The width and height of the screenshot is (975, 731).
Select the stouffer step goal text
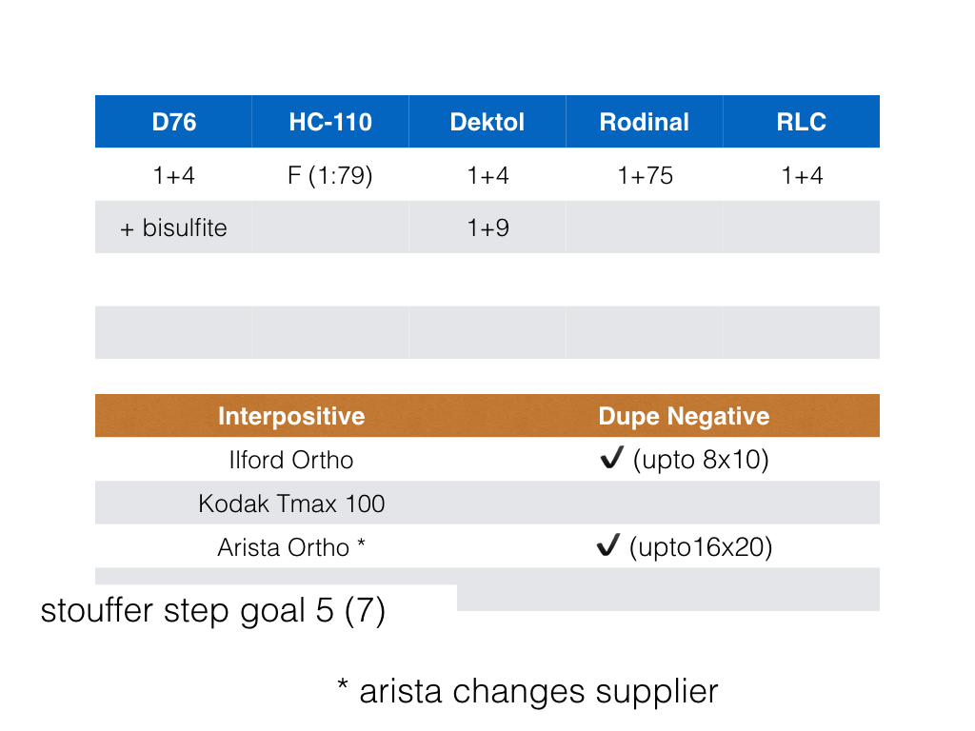[x=212, y=611]
